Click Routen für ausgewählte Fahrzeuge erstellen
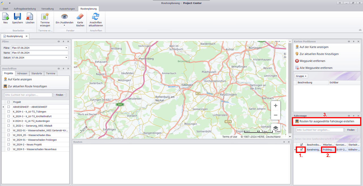363x186 pixels. coord(327,121)
